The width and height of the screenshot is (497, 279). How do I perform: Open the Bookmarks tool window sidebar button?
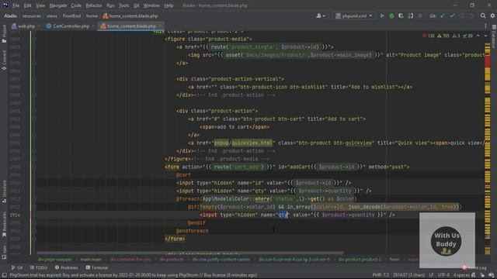(4, 224)
